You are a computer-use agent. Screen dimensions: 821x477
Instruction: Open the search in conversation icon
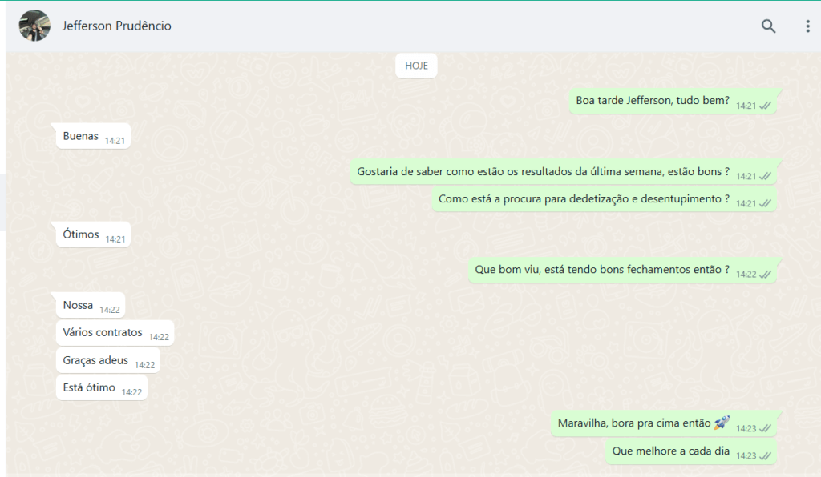pos(768,26)
